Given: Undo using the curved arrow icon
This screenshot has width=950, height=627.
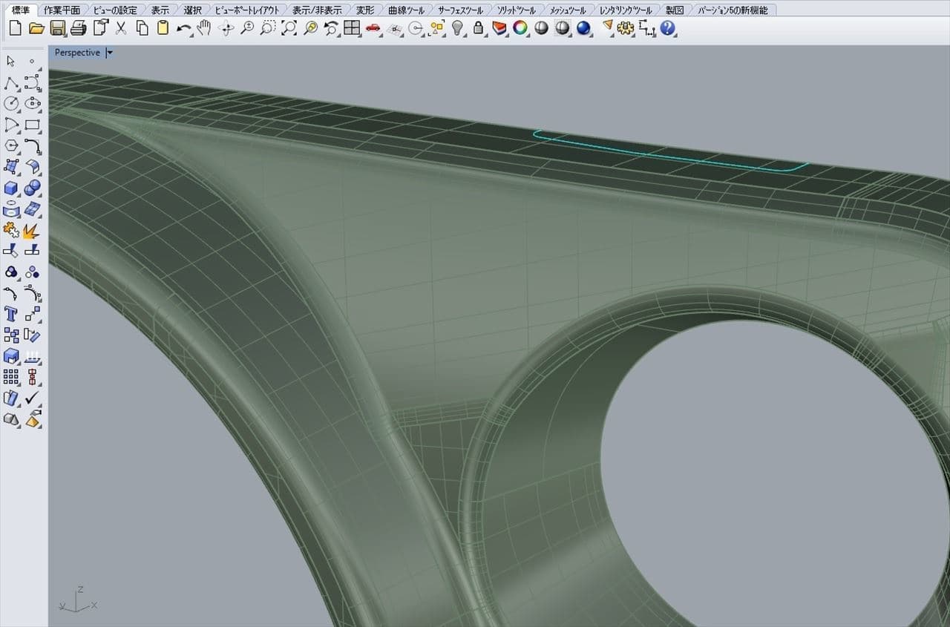Looking at the screenshot, I should (x=183, y=28).
